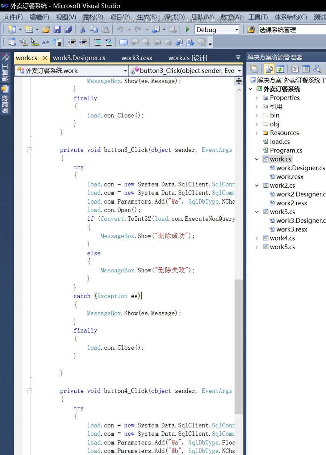Expand the Resources folder

tap(257, 133)
